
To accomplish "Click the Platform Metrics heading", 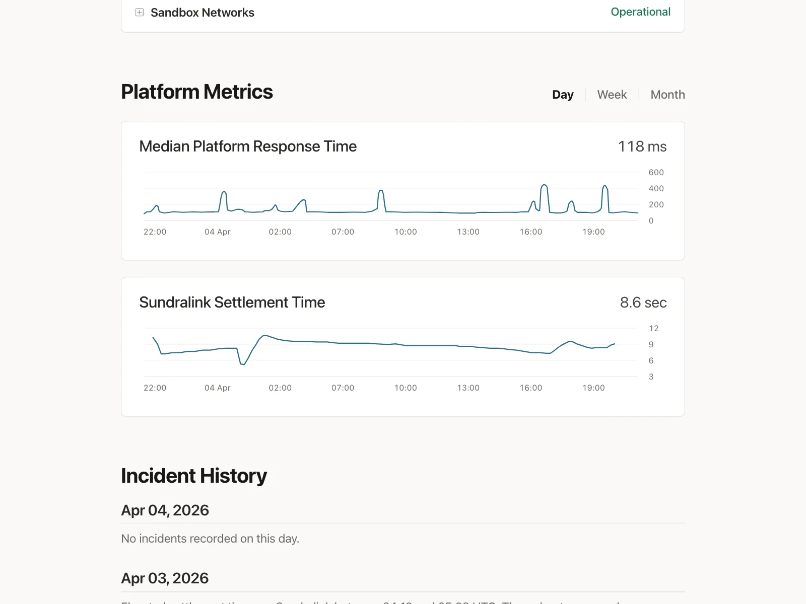I will 197,92.
